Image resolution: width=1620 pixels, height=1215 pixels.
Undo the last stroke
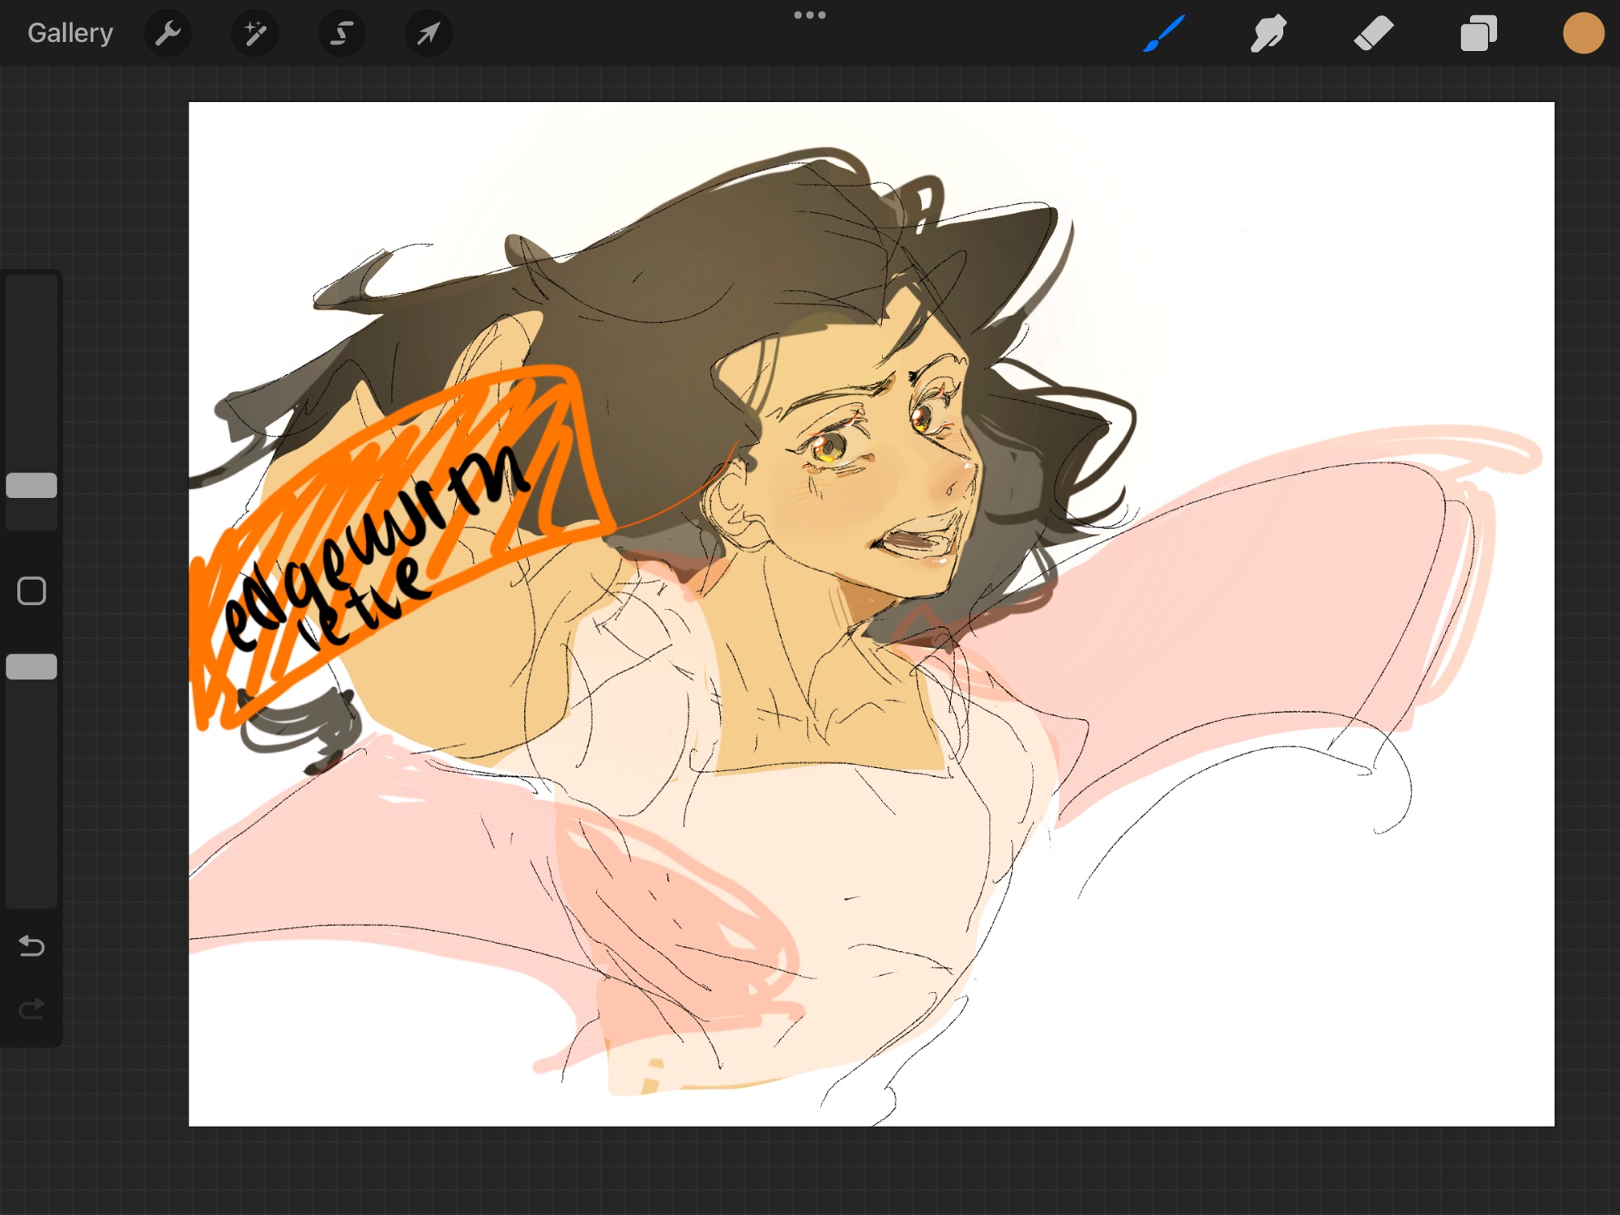pyautogui.click(x=32, y=945)
